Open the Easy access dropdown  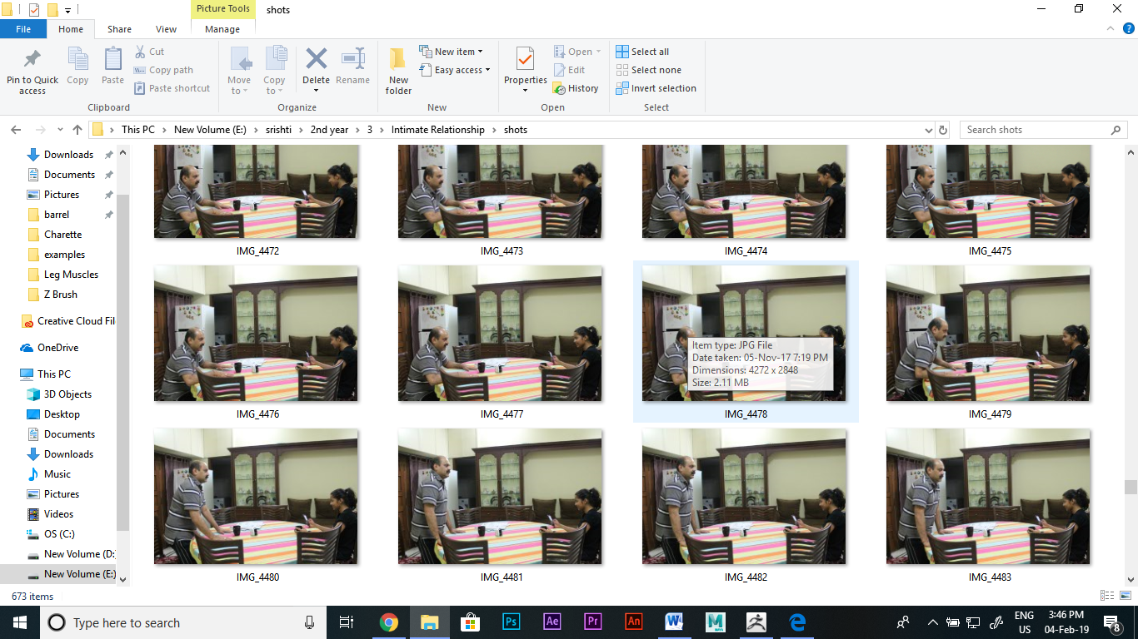pyautogui.click(x=454, y=70)
